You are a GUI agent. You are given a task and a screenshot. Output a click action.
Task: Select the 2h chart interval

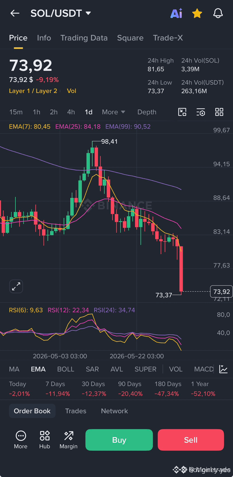pos(54,112)
